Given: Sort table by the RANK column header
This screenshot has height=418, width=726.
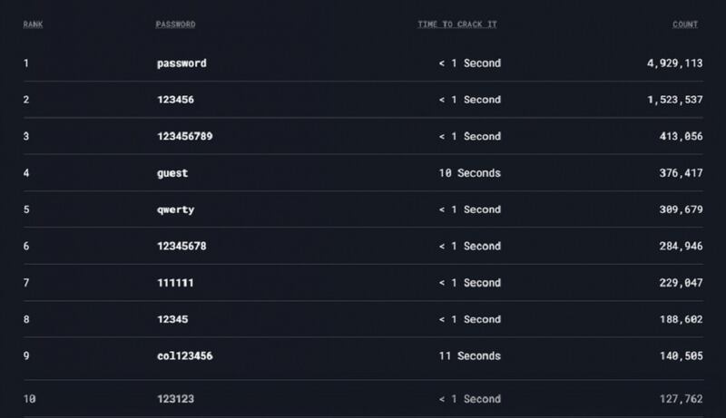Looking at the screenshot, I should [33, 24].
